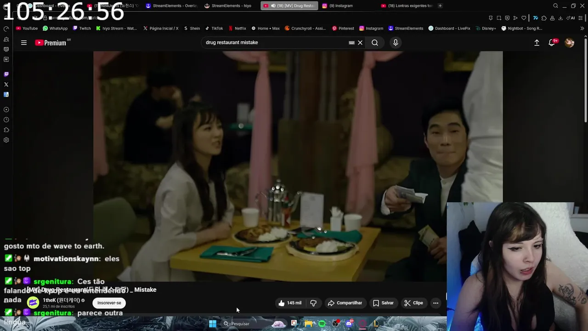Open Crunchyroll bookmark

coord(305,28)
